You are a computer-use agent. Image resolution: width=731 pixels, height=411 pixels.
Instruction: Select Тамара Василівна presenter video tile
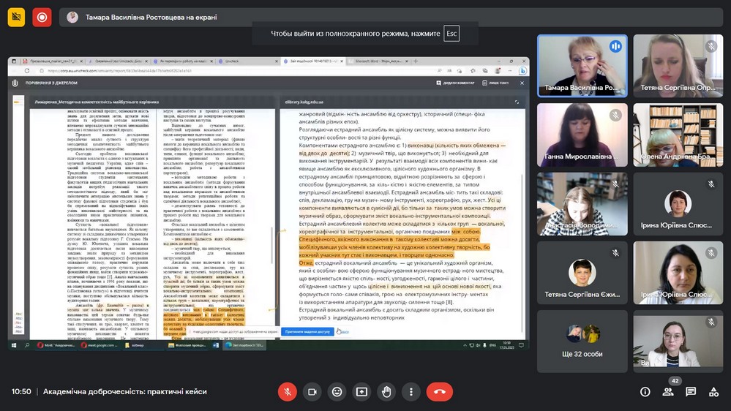(582, 66)
